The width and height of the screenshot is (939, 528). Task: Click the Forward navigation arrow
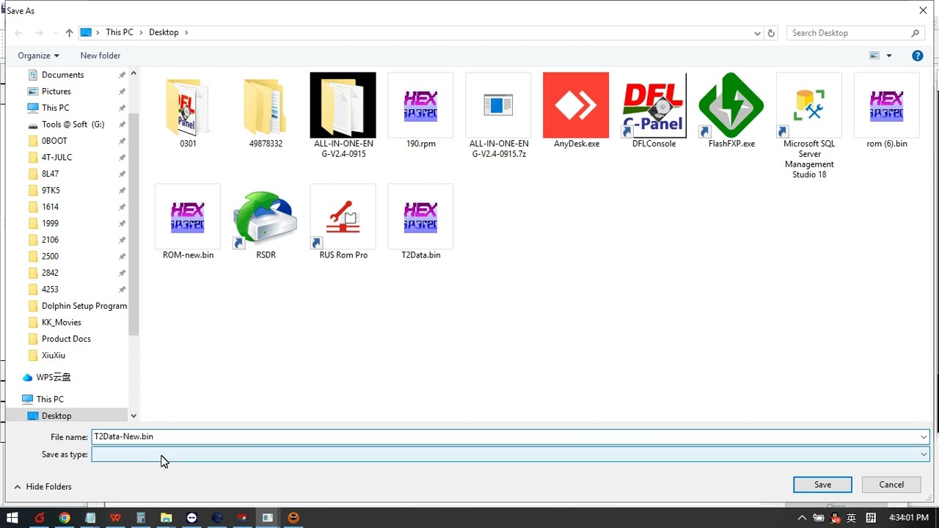pos(39,33)
